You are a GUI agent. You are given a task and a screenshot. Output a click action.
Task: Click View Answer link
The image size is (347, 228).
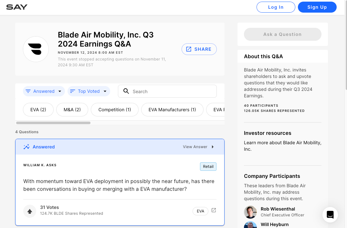(195, 147)
